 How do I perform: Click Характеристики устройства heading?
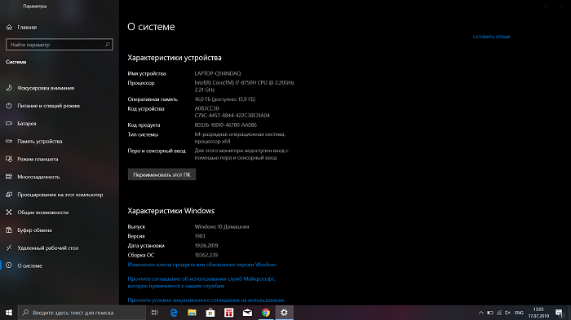(x=175, y=58)
